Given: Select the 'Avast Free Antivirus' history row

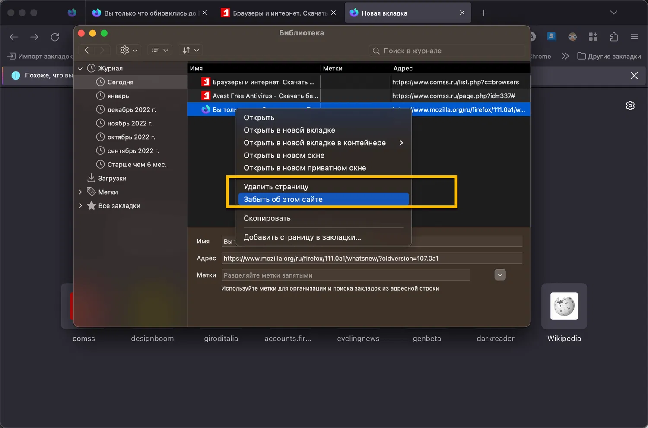Looking at the screenshot, I should [x=359, y=96].
